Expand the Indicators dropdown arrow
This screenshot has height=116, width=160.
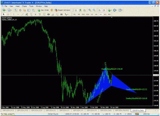click(x=111, y=10)
